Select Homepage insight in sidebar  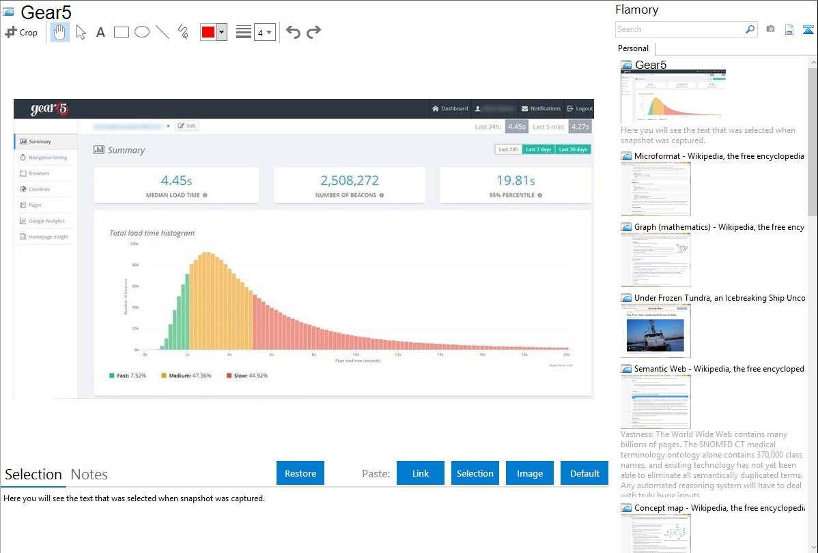click(x=44, y=237)
